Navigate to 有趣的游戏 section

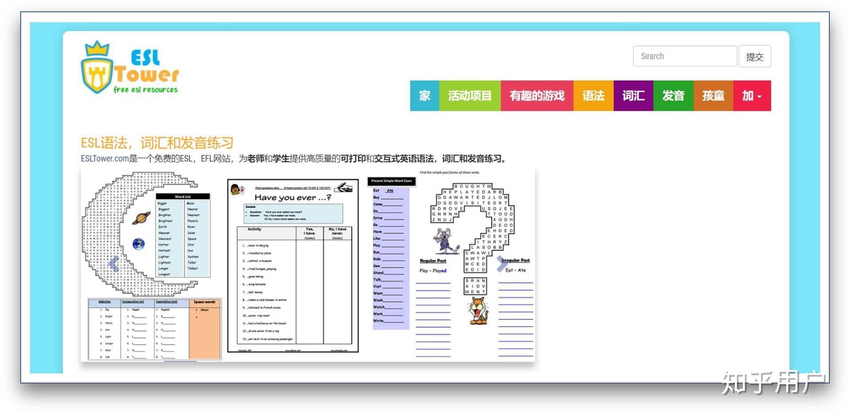pyautogui.click(x=537, y=96)
